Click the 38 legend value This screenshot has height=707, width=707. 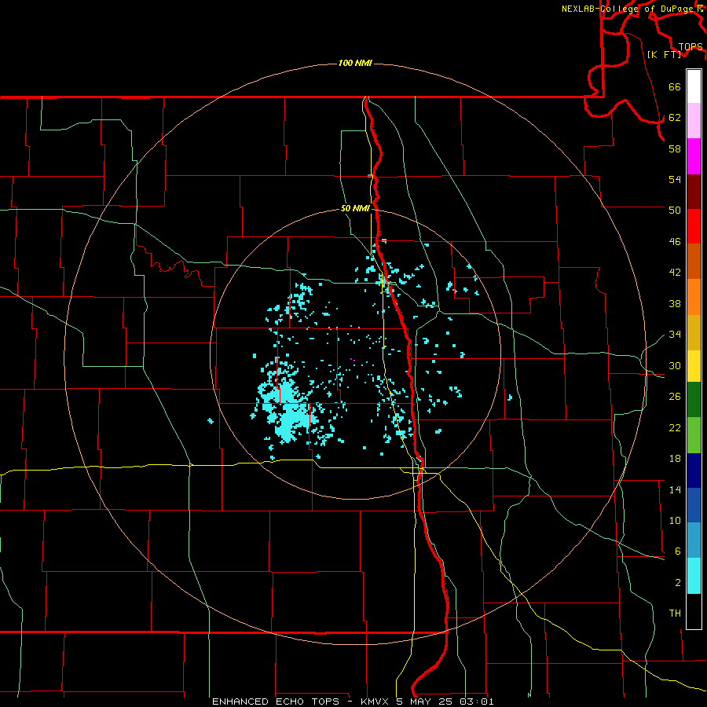675,303
